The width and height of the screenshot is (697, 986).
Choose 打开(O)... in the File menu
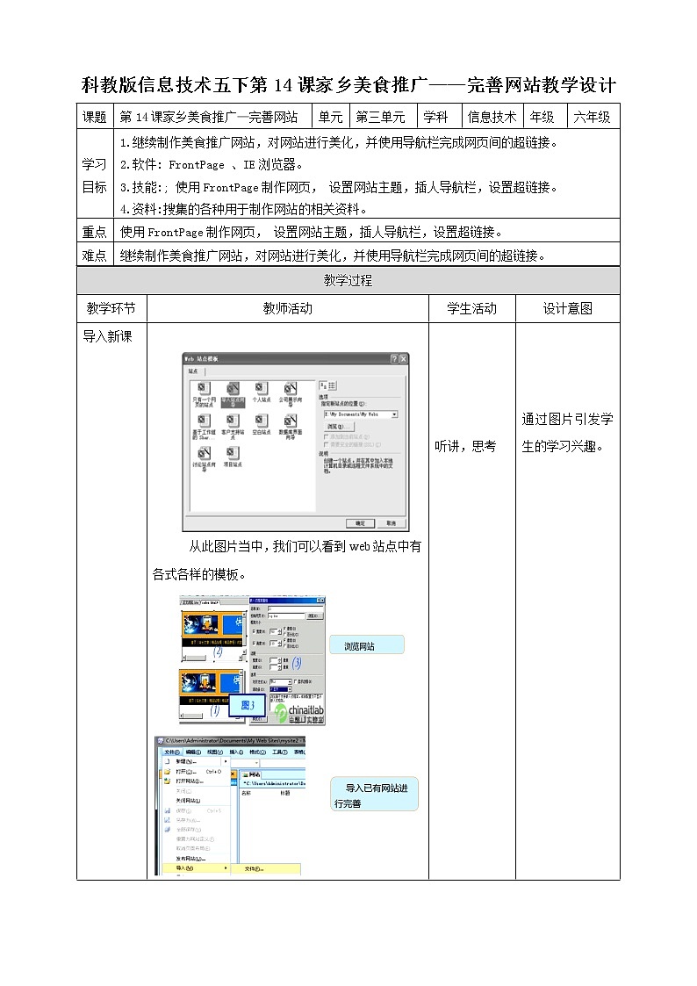pyautogui.click(x=197, y=772)
